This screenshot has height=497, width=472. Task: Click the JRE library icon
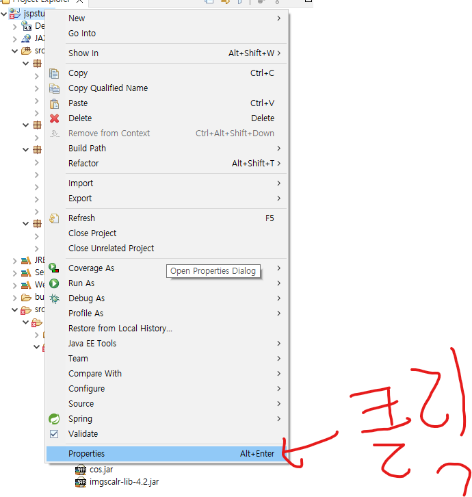pyautogui.click(x=26, y=261)
